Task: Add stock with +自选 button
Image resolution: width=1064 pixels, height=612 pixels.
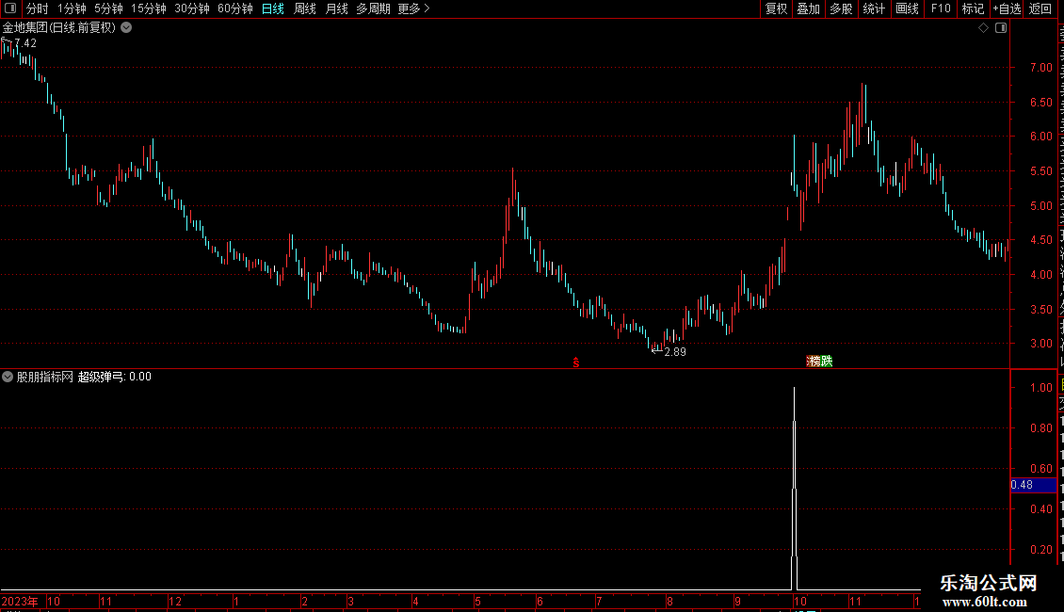Action: click(x=1007, y=8)
